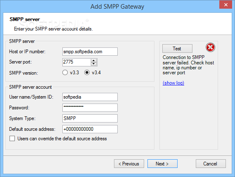The image size is (235, 177).
Task: Decrease server port with down arrow
Action: pos(94,64)
